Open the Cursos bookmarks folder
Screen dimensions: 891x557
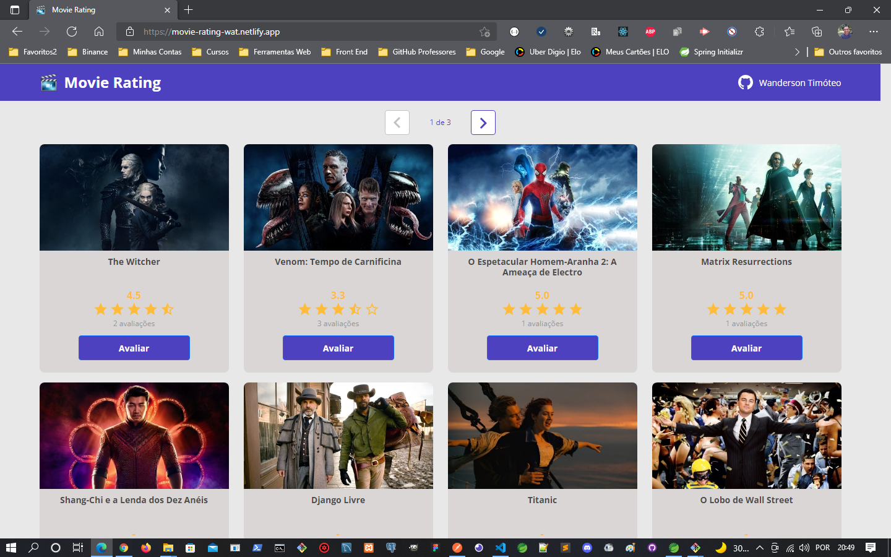(210, 52)
